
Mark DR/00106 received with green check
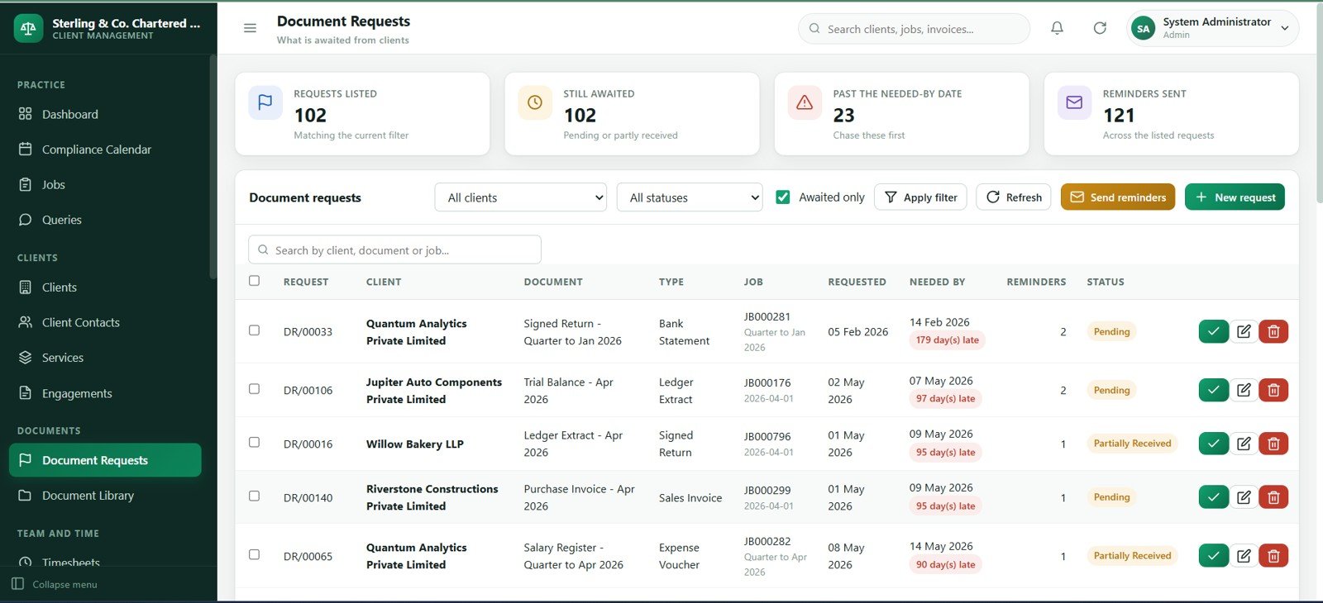tap(1213, 390)
